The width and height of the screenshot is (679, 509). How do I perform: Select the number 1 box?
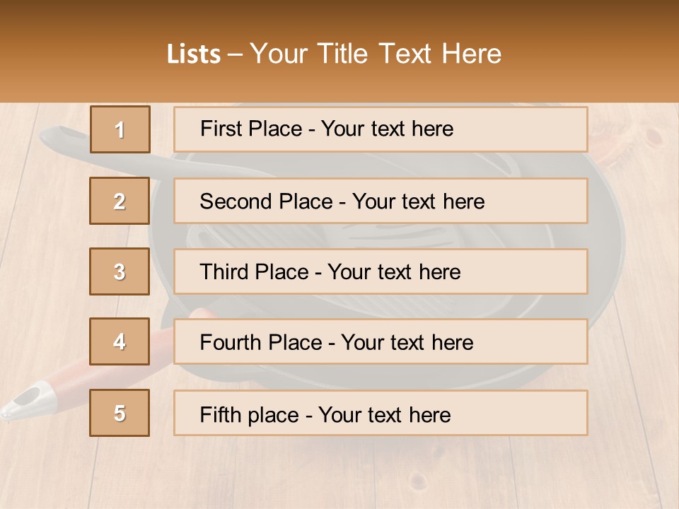click(120, 129)
